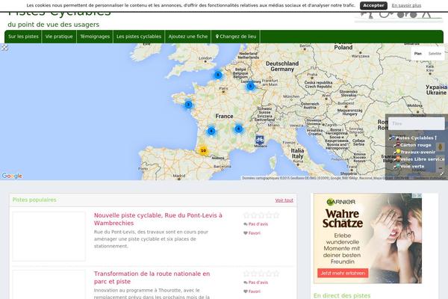Image resolution: width=448 pixels, height=299 pixels.
Task: Open Transformation de la route nationale article
Action: coord(152,277)
